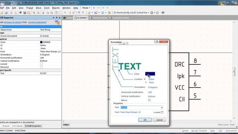Click the Copy toolbar icon

48,13
